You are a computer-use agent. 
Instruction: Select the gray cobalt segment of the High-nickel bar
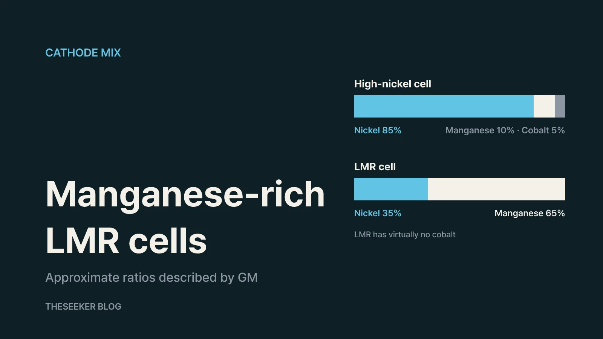pos(560,106)
